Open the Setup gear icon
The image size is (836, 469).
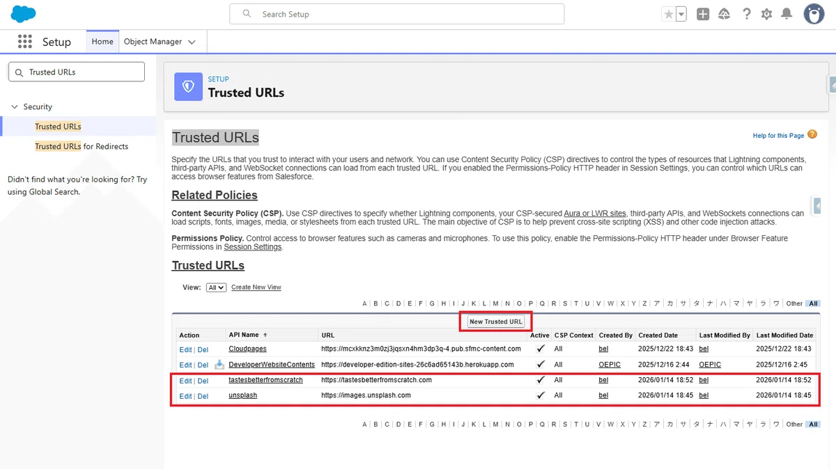(767, 14)
